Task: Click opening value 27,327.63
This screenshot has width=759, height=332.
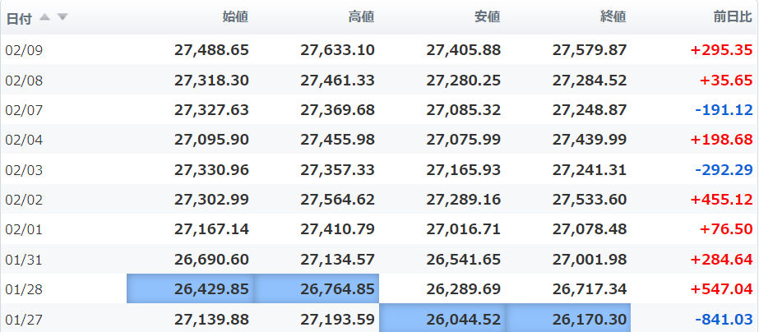Action: click(211, 110)
